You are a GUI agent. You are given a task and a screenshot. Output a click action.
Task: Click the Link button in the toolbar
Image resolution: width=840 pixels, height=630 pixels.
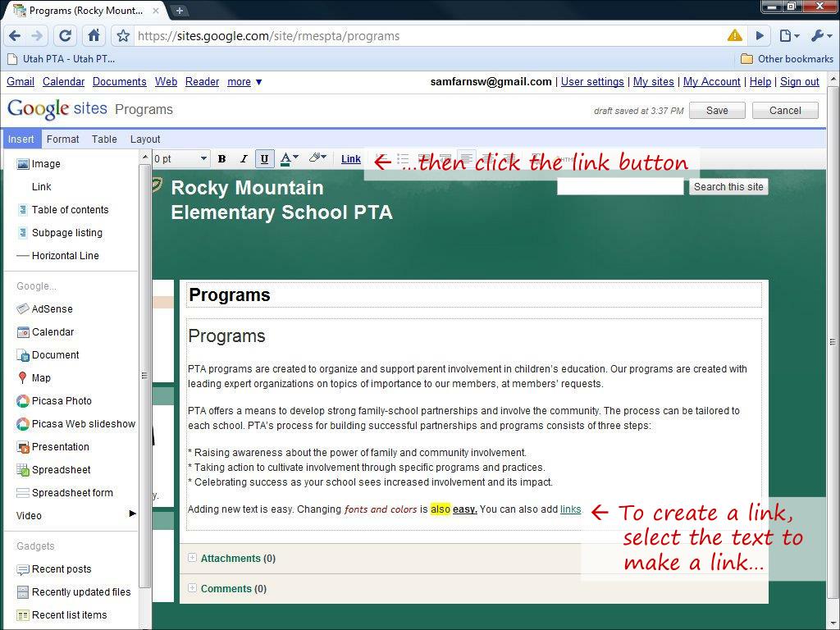point(351,158)
